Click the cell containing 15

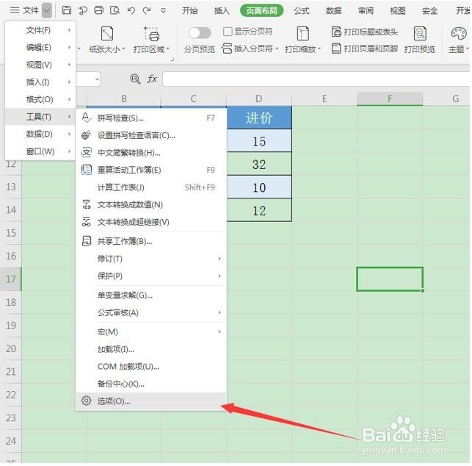point(259,141)
